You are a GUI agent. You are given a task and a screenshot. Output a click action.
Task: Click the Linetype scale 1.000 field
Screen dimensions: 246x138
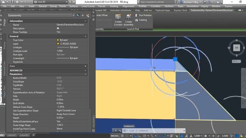pos(60,51)
